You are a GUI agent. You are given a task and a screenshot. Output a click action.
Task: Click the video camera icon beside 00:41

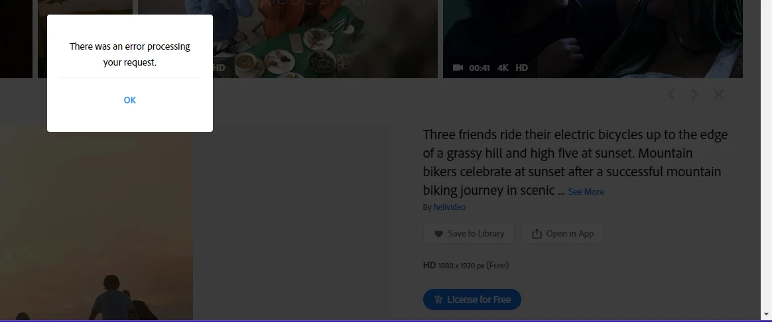(458, 68)
